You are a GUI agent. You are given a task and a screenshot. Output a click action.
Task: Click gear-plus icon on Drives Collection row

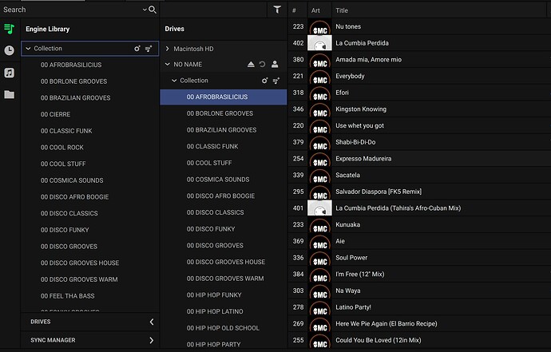pos(264,81)
